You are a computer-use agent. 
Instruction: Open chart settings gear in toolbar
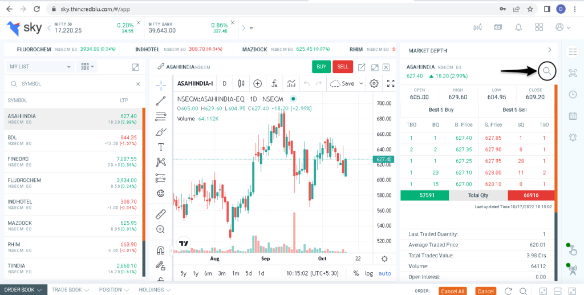pyautogui.click(x=374, y=83)
